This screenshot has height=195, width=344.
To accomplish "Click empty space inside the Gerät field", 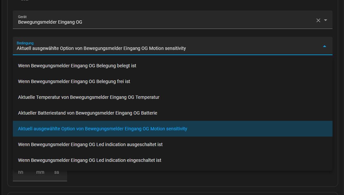I will pos(197,20).
